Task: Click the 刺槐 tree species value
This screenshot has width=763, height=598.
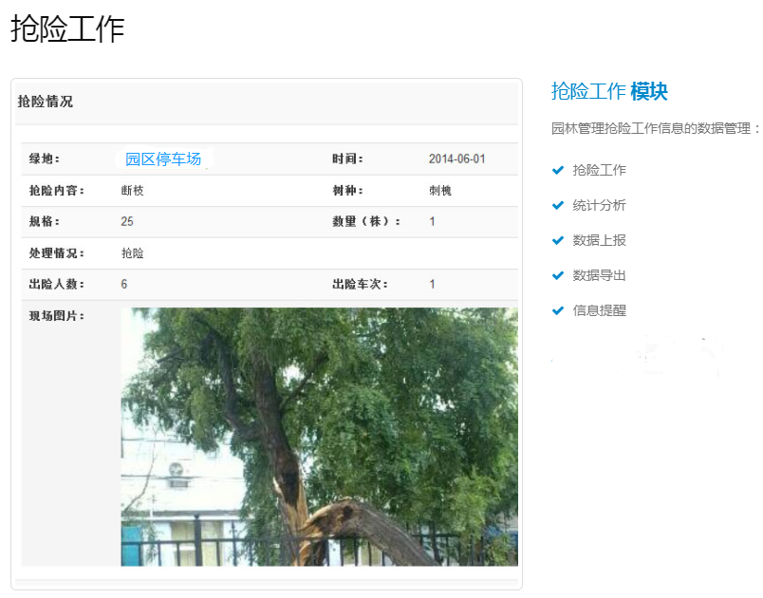Action: tap(440, 191)
